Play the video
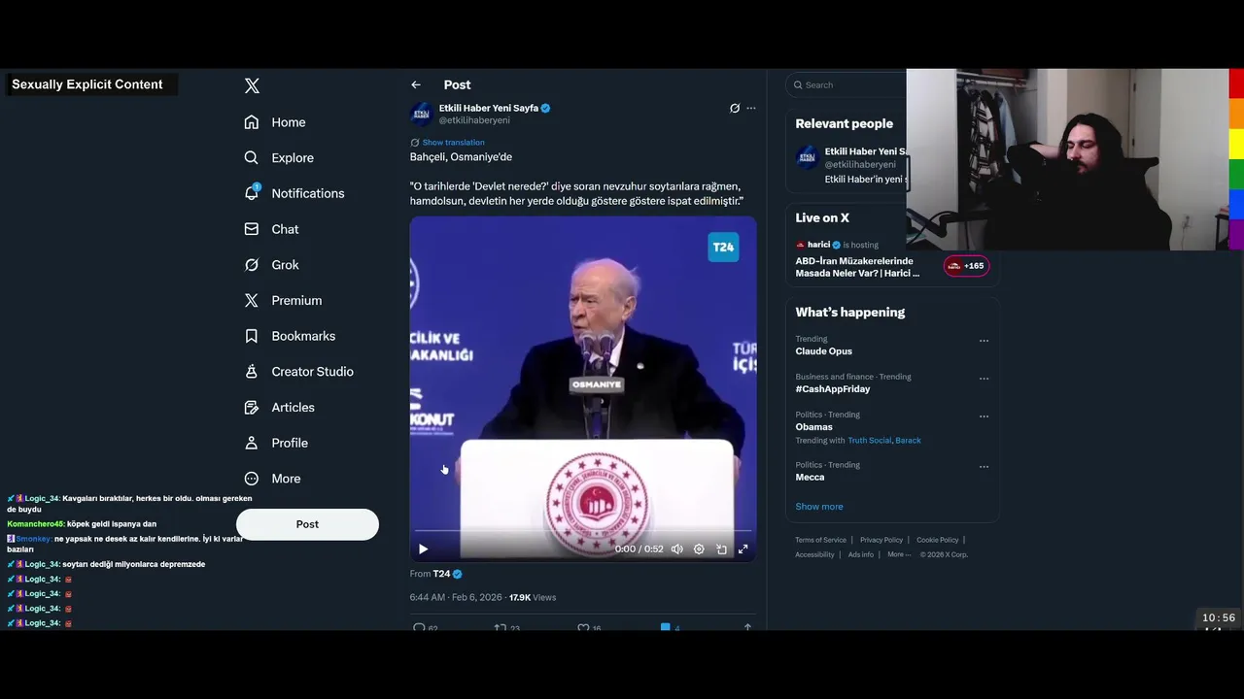This screenshot has height=699, width=1244. [x=423, y=549]
